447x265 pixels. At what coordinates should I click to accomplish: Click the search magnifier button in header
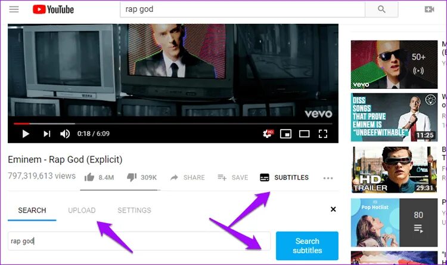point(381,10)
